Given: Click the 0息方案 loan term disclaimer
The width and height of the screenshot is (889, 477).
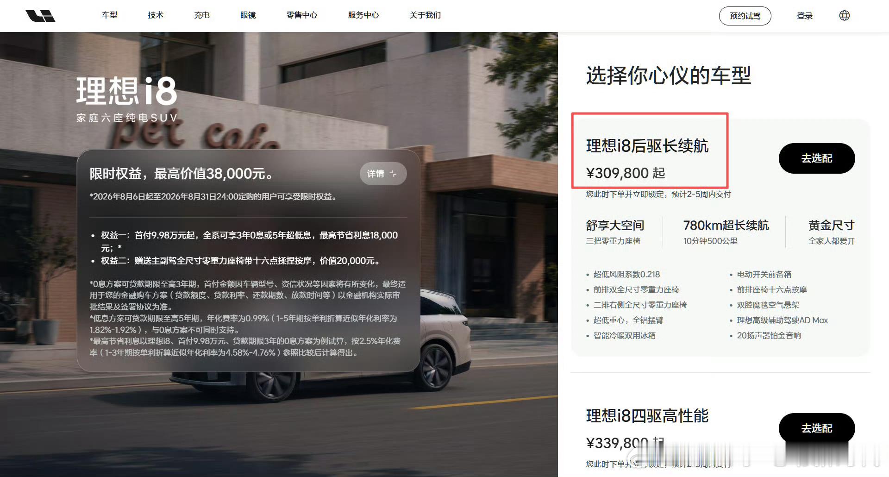Looking at the screenshot, I should [248, 295].
